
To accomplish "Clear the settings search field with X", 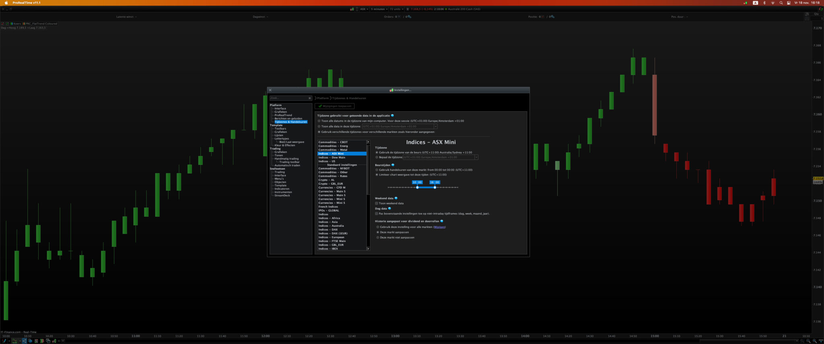I will [310, 98].
